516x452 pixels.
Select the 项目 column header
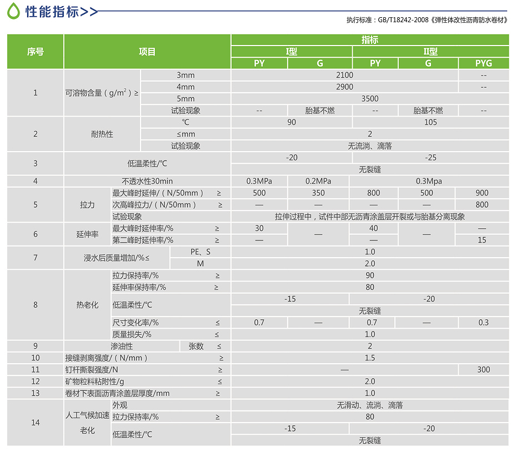pyautogui.click(x=147, y=52)
